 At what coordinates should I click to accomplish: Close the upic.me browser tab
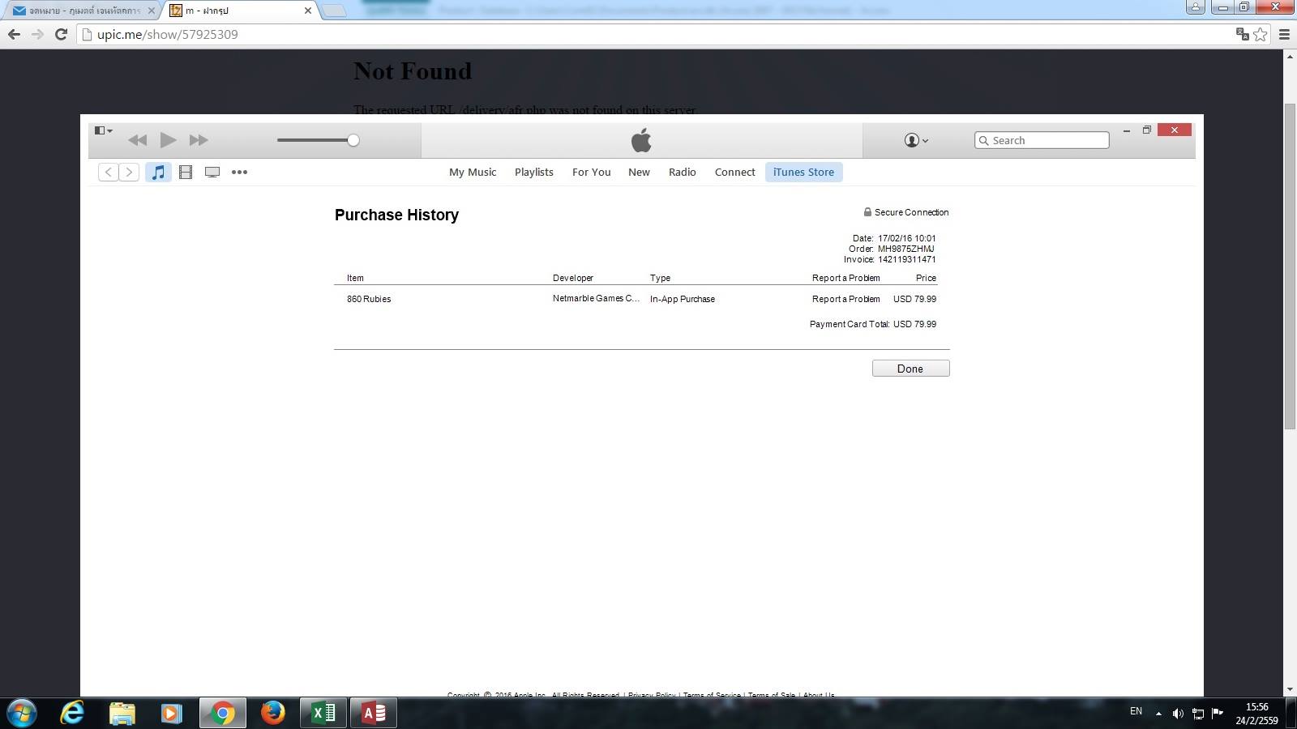point(308,11)
